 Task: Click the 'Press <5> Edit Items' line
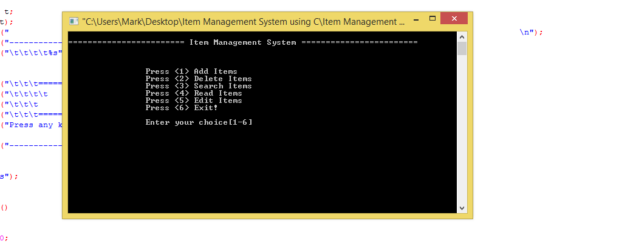[194, 101]
